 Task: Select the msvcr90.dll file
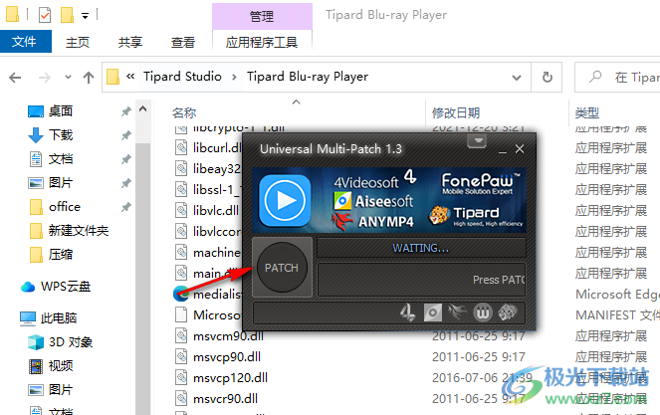(226, 399)
